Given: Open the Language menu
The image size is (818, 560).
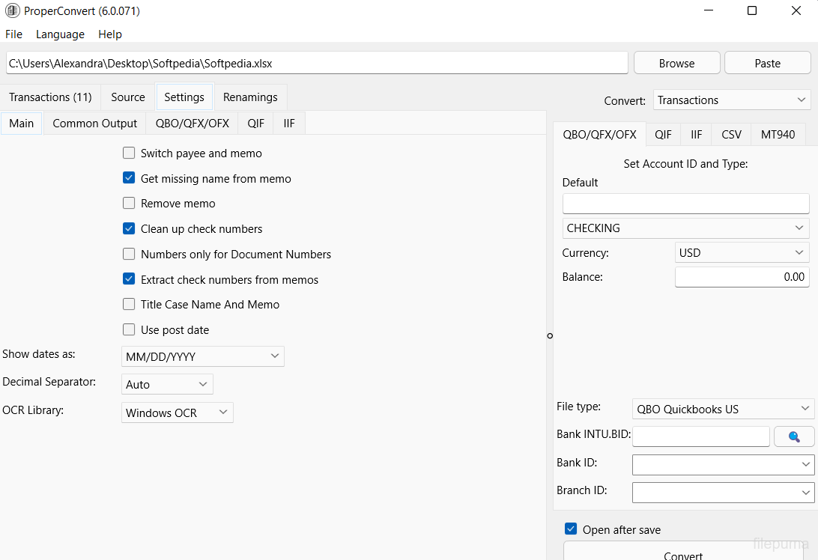Looking at the screenshot, I should point(60,34).
